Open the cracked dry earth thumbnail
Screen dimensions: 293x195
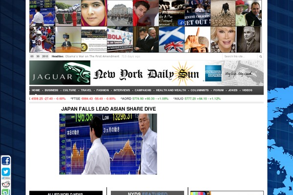point(223,13)
